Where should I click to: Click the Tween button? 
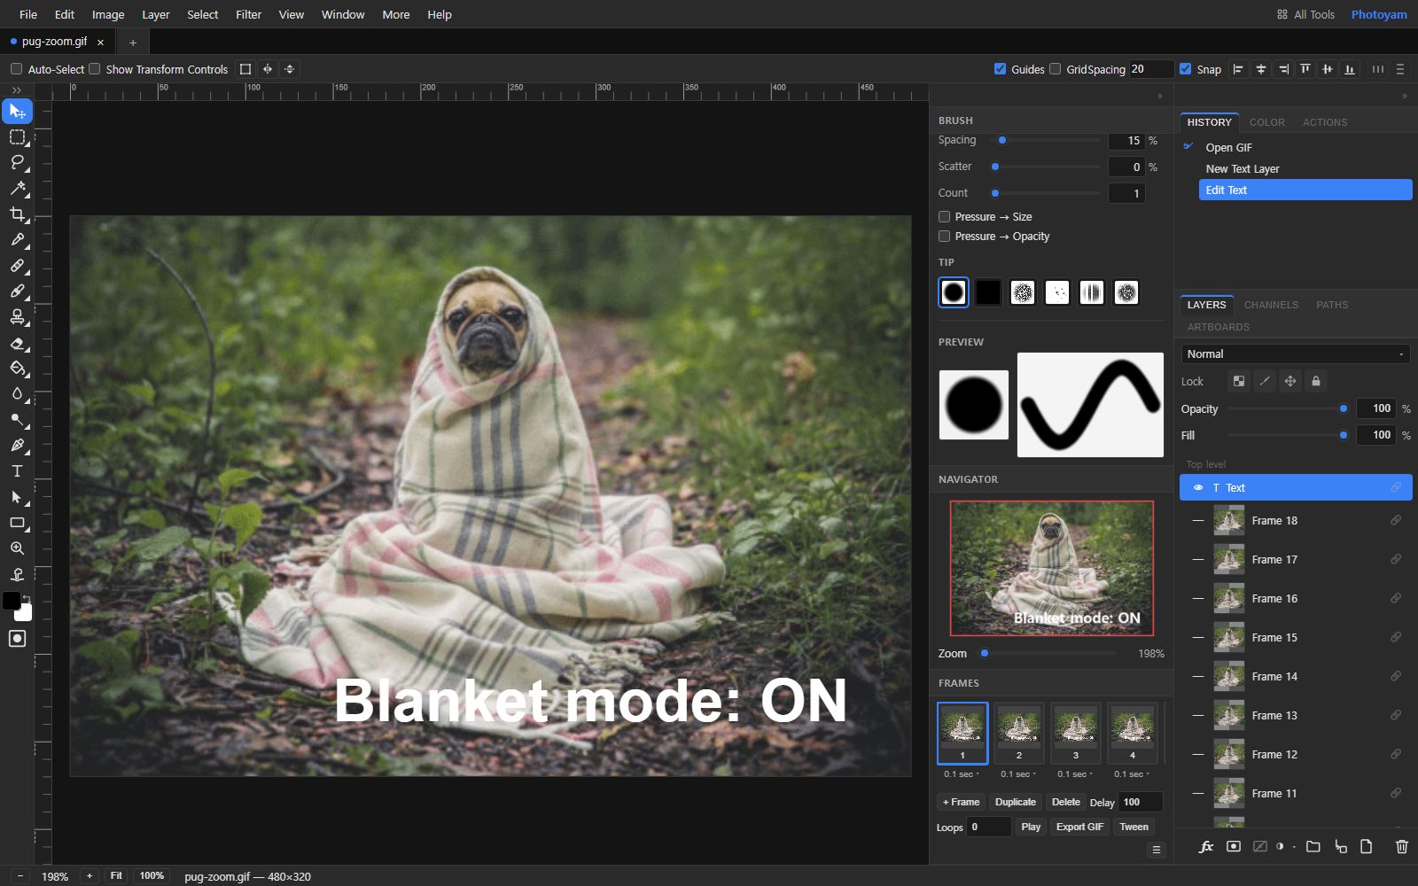pyautogui.click(x=1134, y=827)
